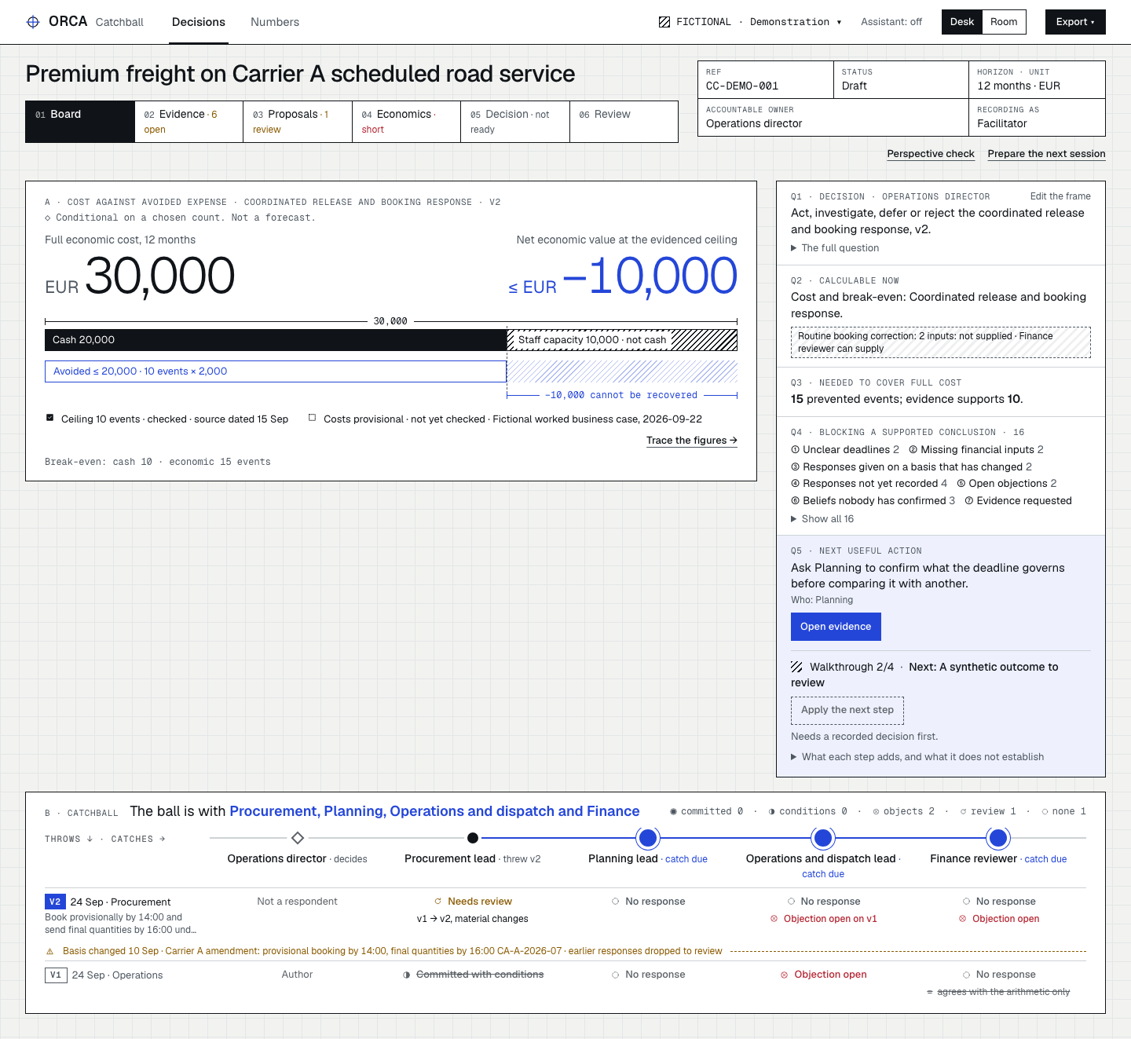This screenshot has width=1131, height=1039.
Task: Select the 03 Proposals step tab
Action: pyautogui.click(x=298, y=122)
